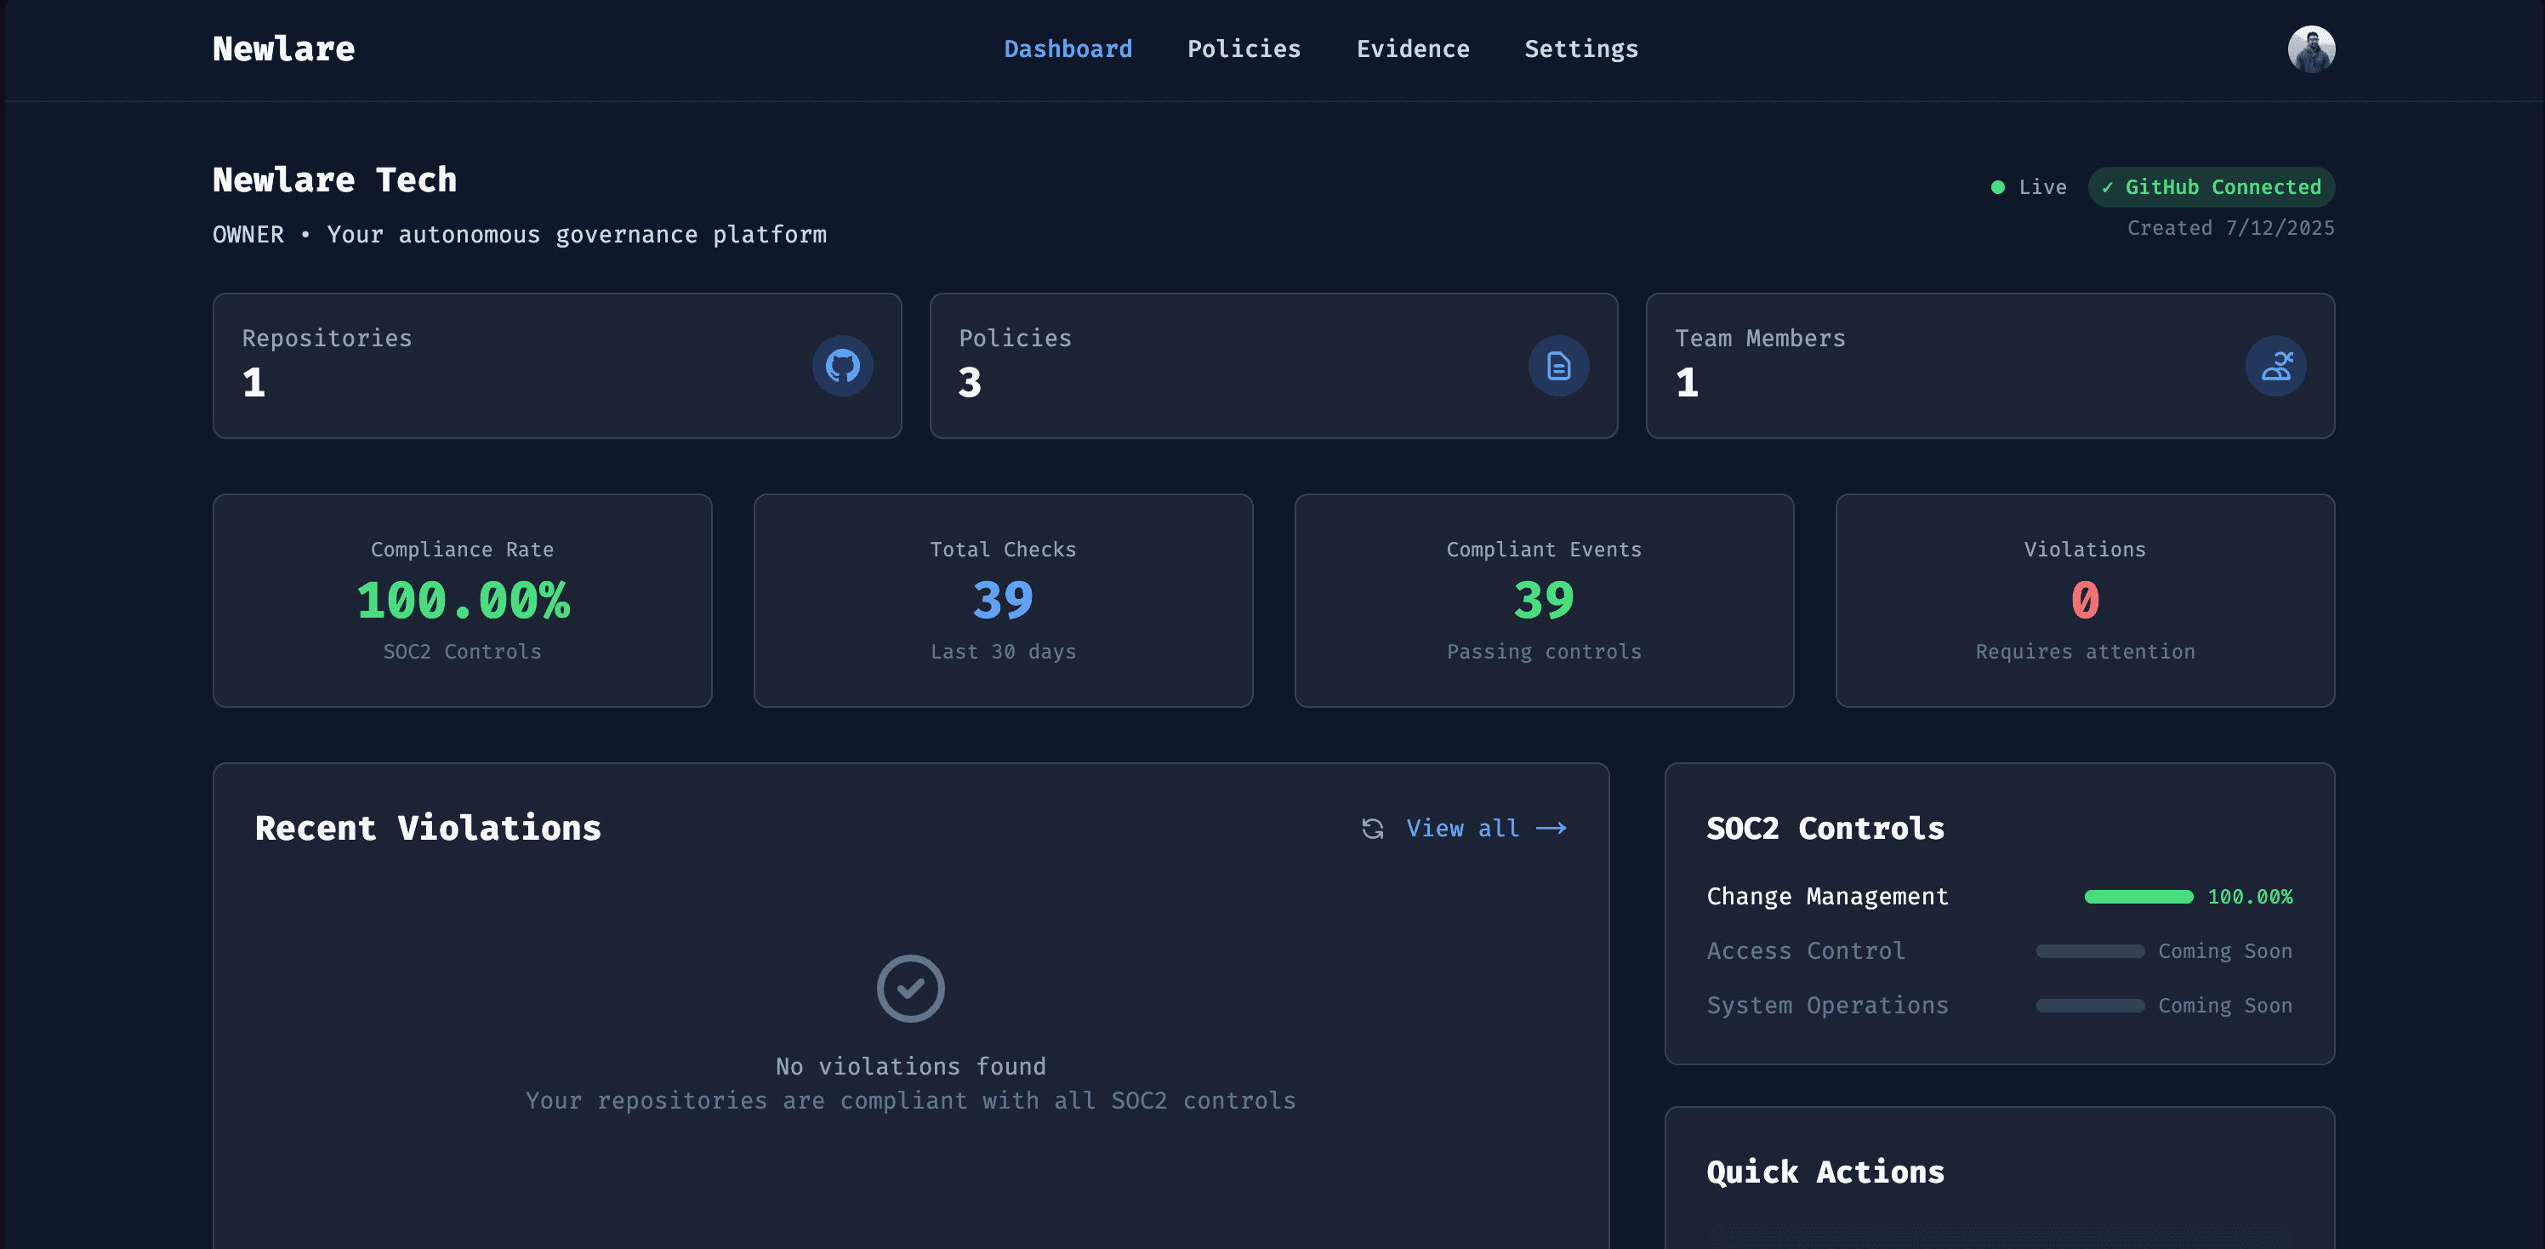
Task: Click the Access Control label
Action: pyautogui.click(x=1805, y=950)
